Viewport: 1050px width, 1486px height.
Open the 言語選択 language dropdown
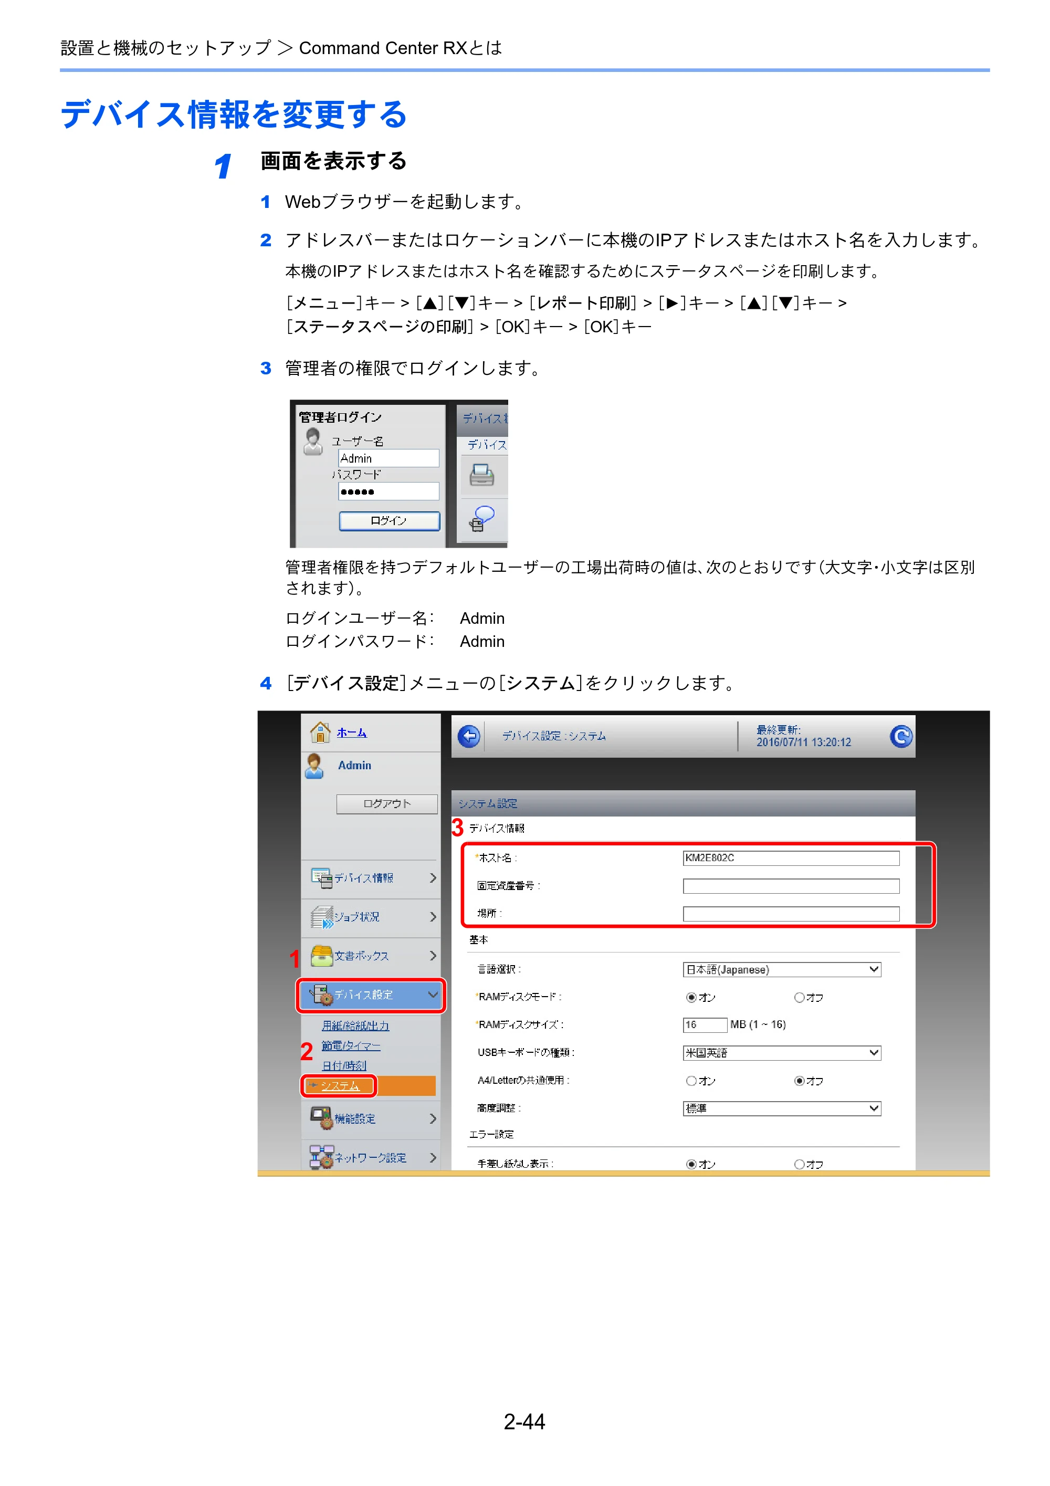(x=782, y=969)
